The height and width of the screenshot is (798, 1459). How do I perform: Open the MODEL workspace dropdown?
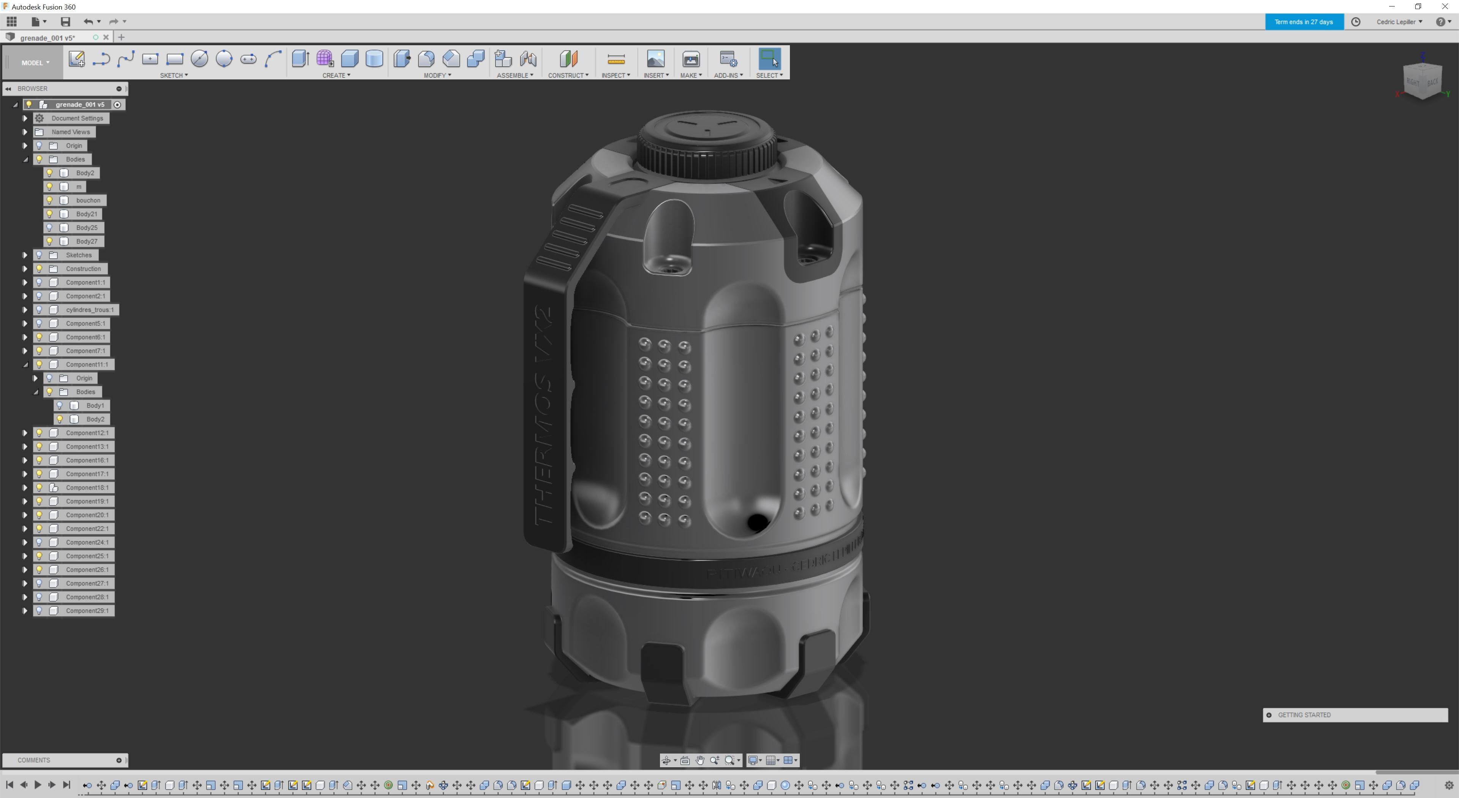tap(35, 63)
